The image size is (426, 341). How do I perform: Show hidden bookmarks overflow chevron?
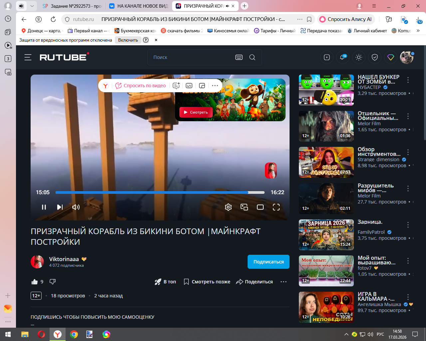(418, 31)
